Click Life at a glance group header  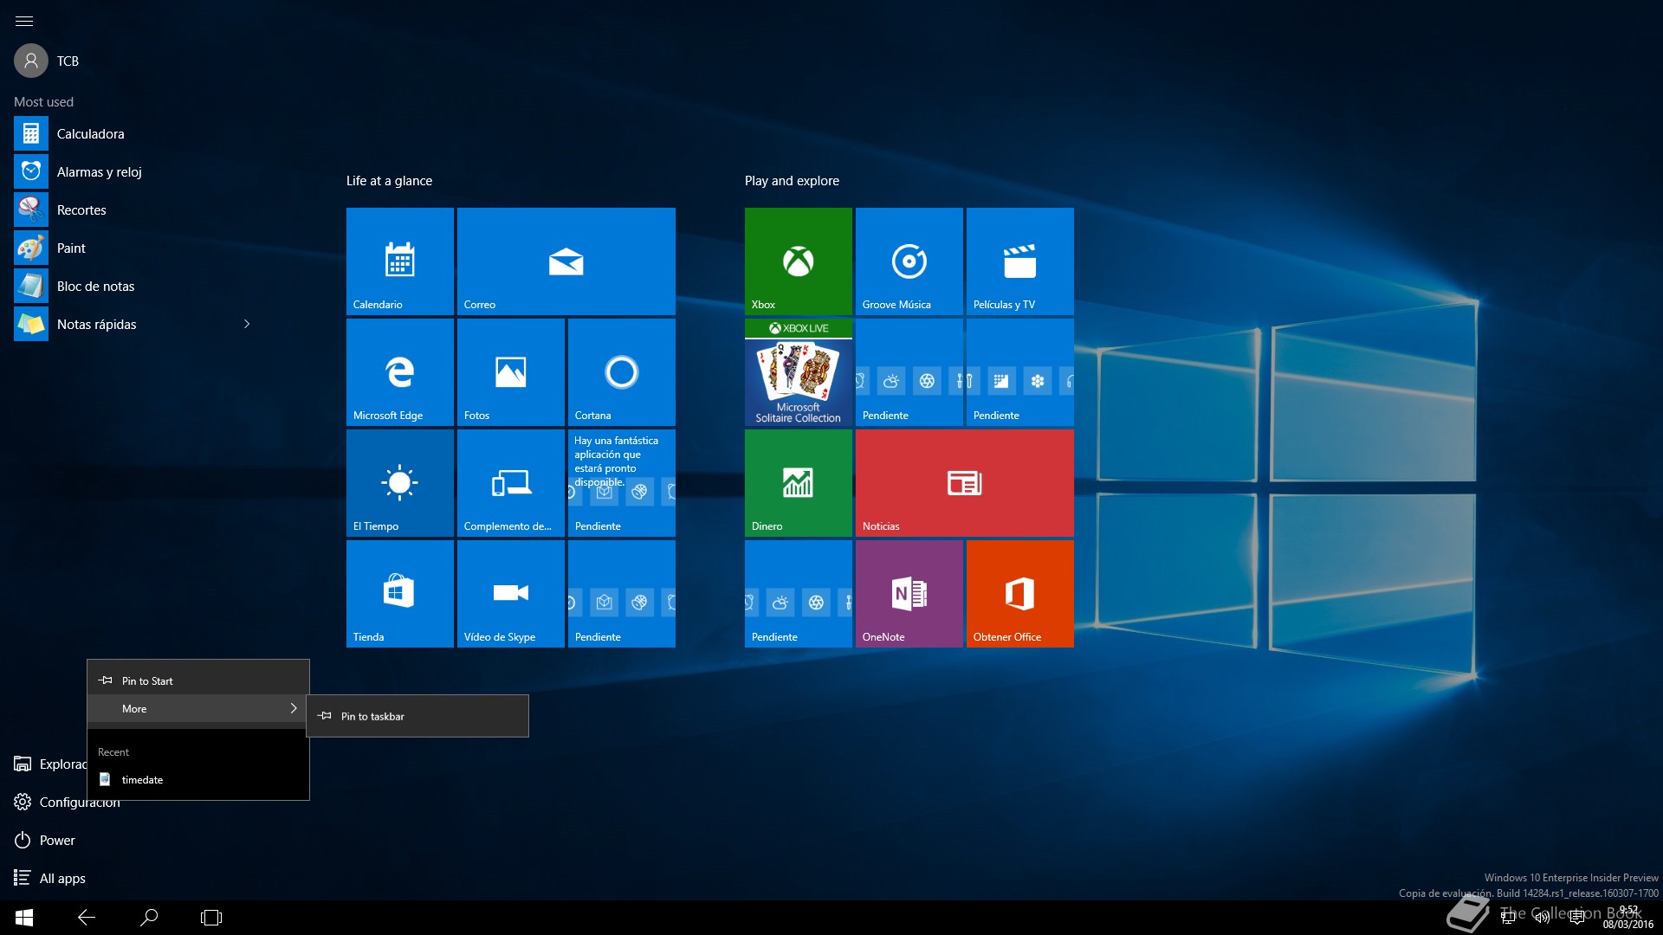point(389,180)
